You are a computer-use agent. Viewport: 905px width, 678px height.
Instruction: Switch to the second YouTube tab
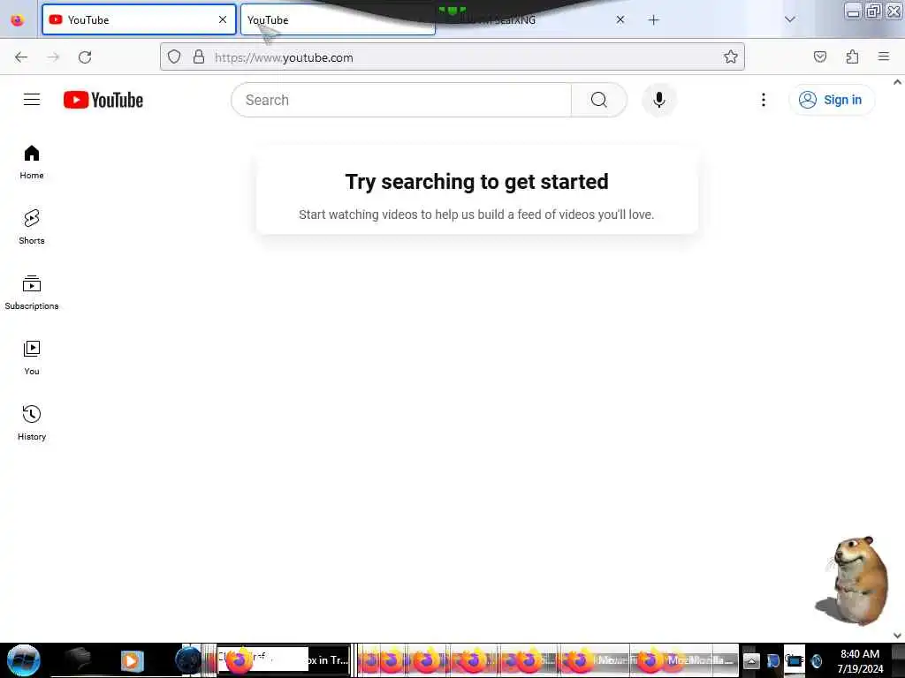pyautogui.click(x=338, y=19)
